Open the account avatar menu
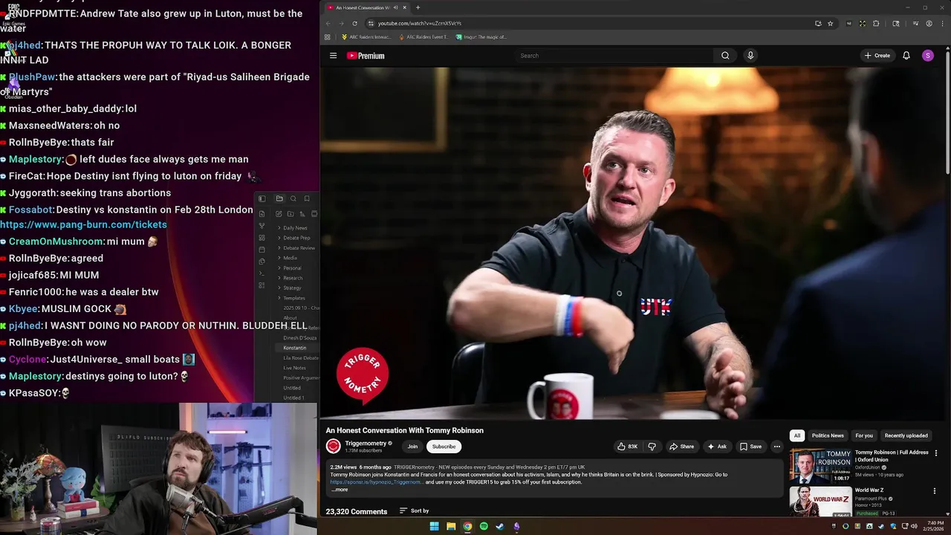 (928, 56)
